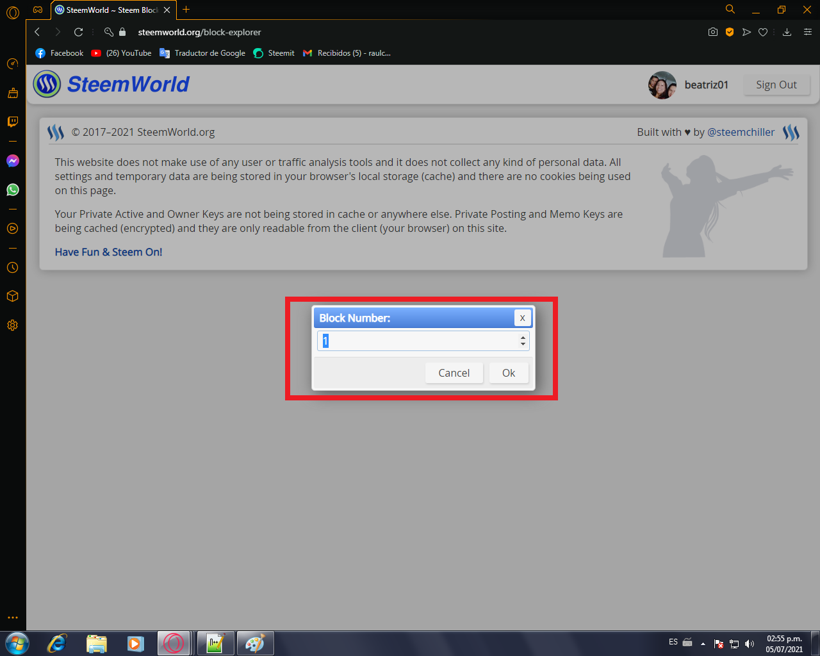Image resolution: width=820 pixels, height=656 pixels.
Task: Switch to SteemWorld browser tab
Action: tap(113, 10)
